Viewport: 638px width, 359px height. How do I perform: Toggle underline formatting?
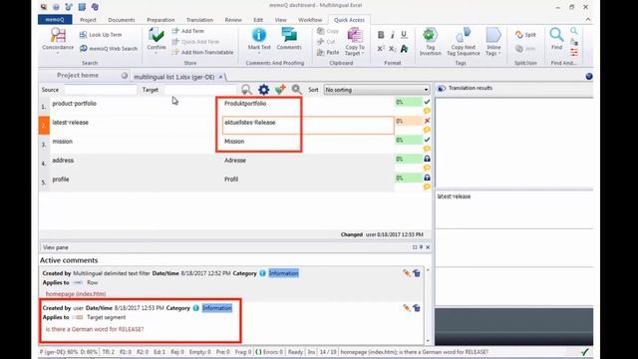point(404,35)
